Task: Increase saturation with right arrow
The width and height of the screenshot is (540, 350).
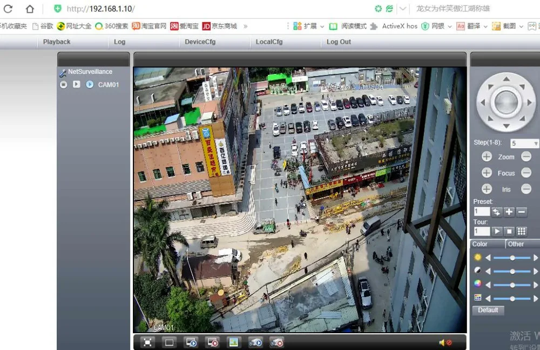Action: point(536,285)
